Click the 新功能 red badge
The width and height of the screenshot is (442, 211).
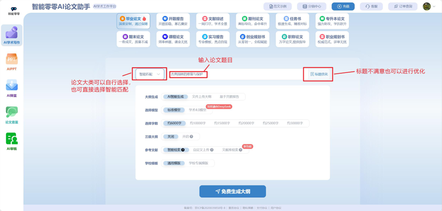click(x=247, y=146)
